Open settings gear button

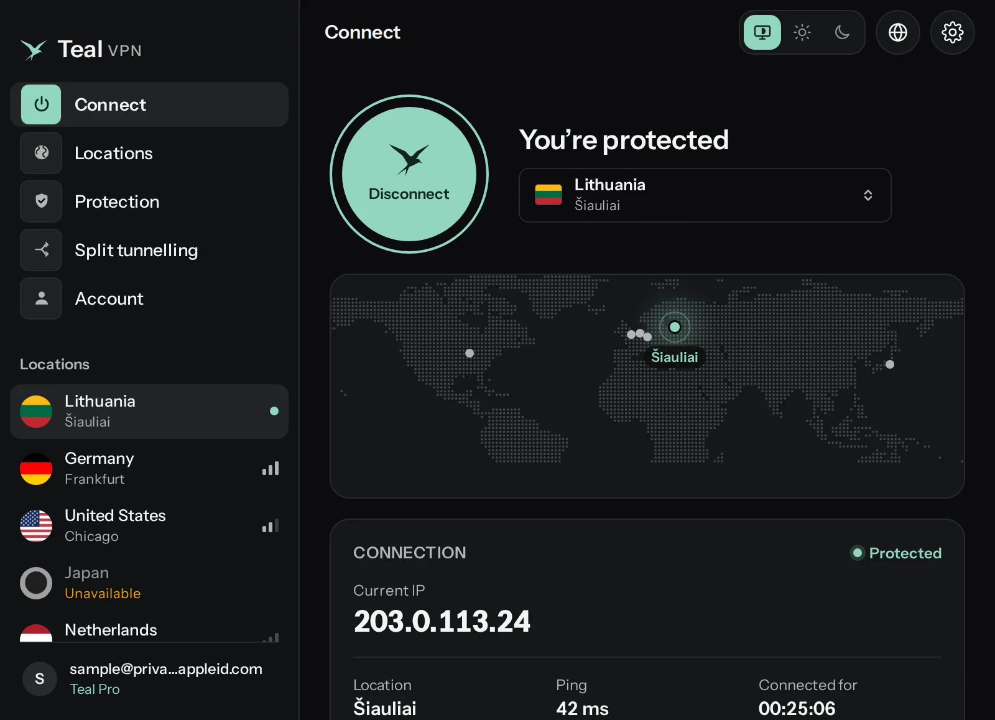(952, 32)
